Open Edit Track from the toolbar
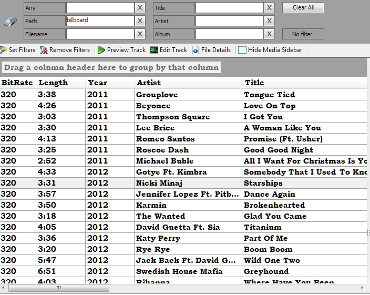The image size is (370, 295). click(x=154, y=50)
